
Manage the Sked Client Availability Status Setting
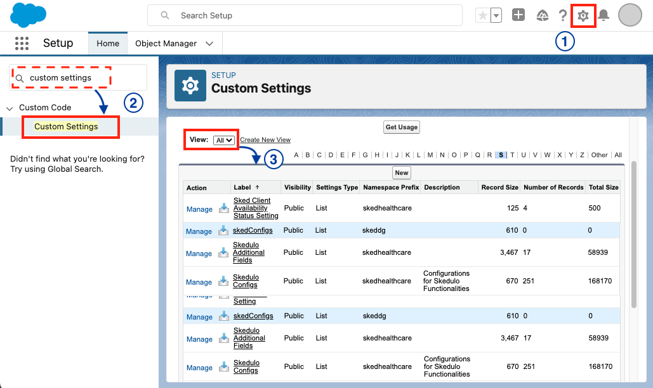(x=199, y=209)
